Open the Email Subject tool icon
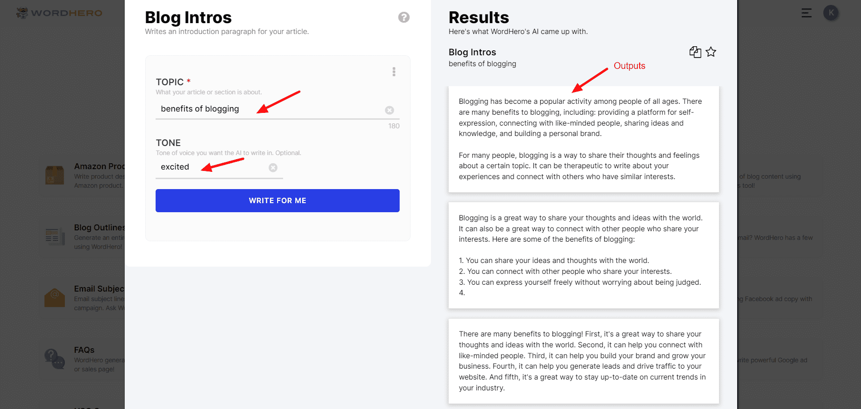 coord(55,297)
